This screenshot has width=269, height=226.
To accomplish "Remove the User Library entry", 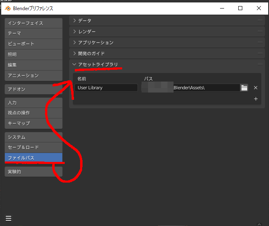I will point(256,88).
